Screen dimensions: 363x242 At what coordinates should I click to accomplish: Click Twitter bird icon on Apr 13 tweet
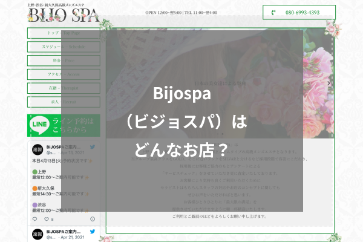(x=93, y=147)
